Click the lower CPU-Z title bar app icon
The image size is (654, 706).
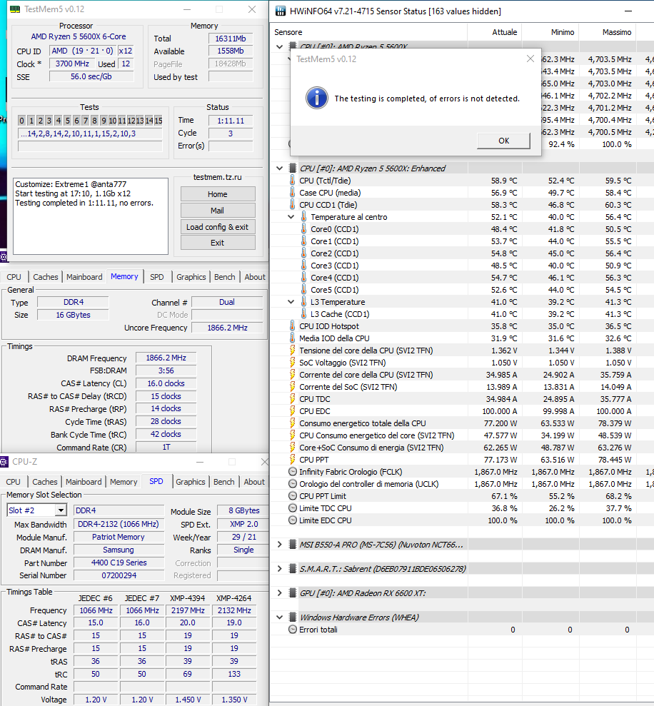(x=4, y=462)
